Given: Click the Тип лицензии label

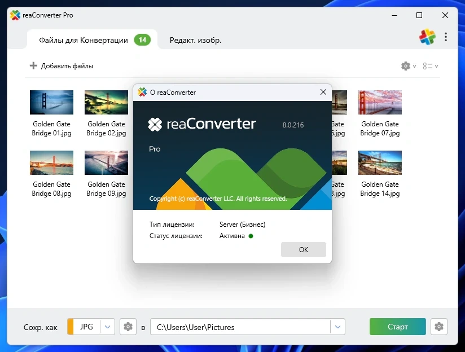Looking at the screenshot, I should click(172, 225).
